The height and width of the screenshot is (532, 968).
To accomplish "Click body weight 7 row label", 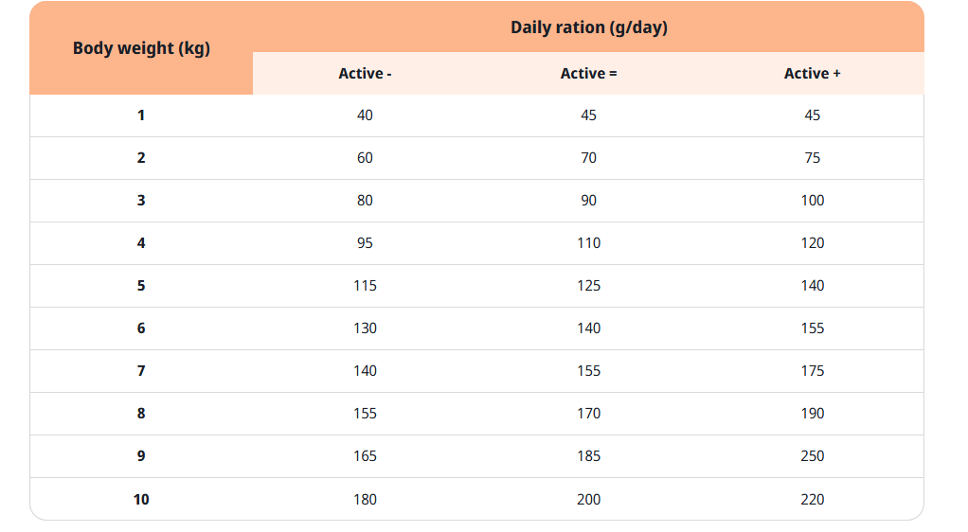I will pos(141,371).
